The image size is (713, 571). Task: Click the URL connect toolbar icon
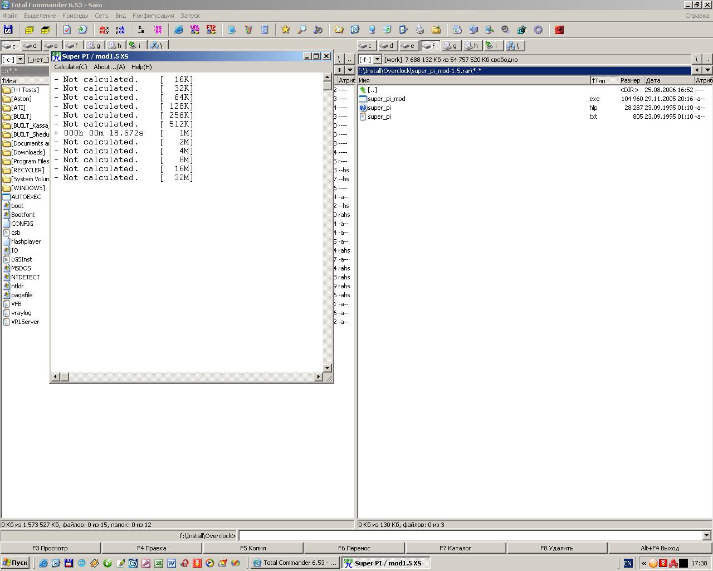pyautogui.click(x=195, y=30)
